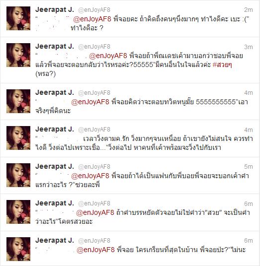260x266 pixels.
Task: Click tweet text about วิ่งตามค.รัก
Action: 144,143
